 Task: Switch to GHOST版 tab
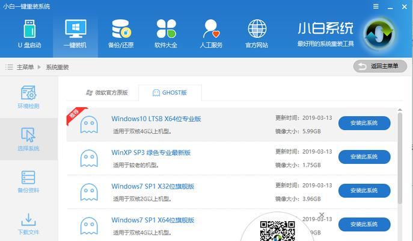[170, 93]
